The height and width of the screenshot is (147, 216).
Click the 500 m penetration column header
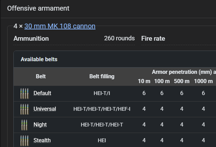(x=182, y=81)
